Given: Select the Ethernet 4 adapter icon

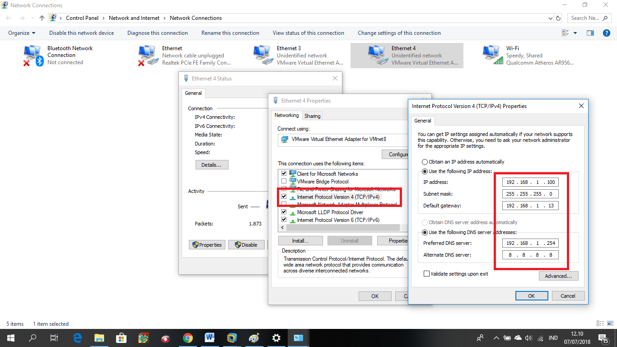Looking at the screenshot, I should pyautogui.click(x=378, y=55).
